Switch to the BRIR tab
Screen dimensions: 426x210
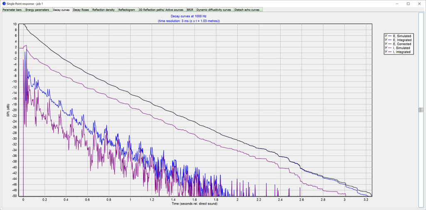click(x=191, y=10)
